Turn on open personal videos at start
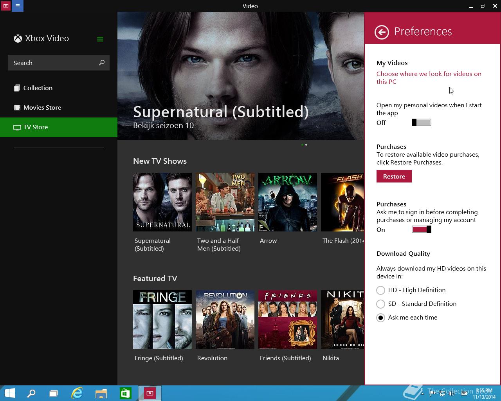 pos(422,123)
